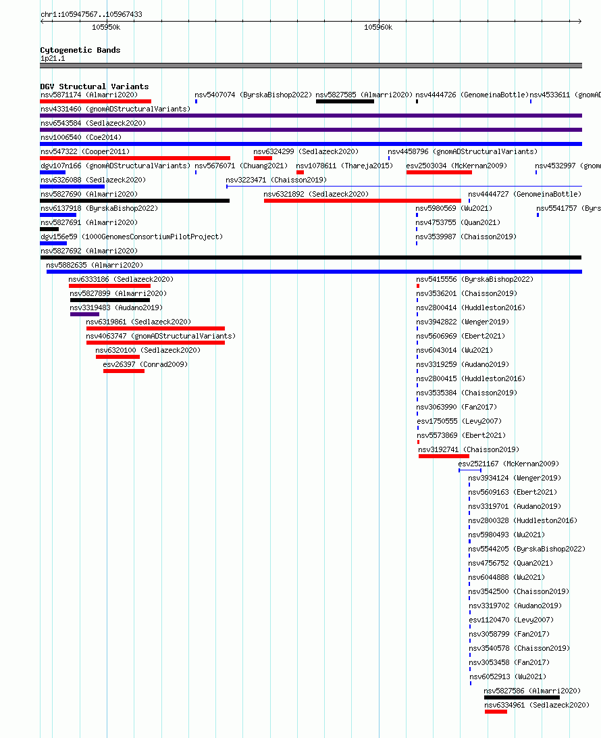Click nsv2800414 (Huddleston2016) label
Screen dimensions: 601x738
coord(471,307)
